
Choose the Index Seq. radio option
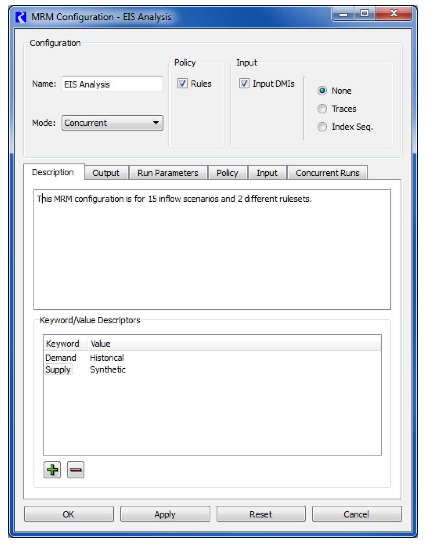[x=322, y=127]
